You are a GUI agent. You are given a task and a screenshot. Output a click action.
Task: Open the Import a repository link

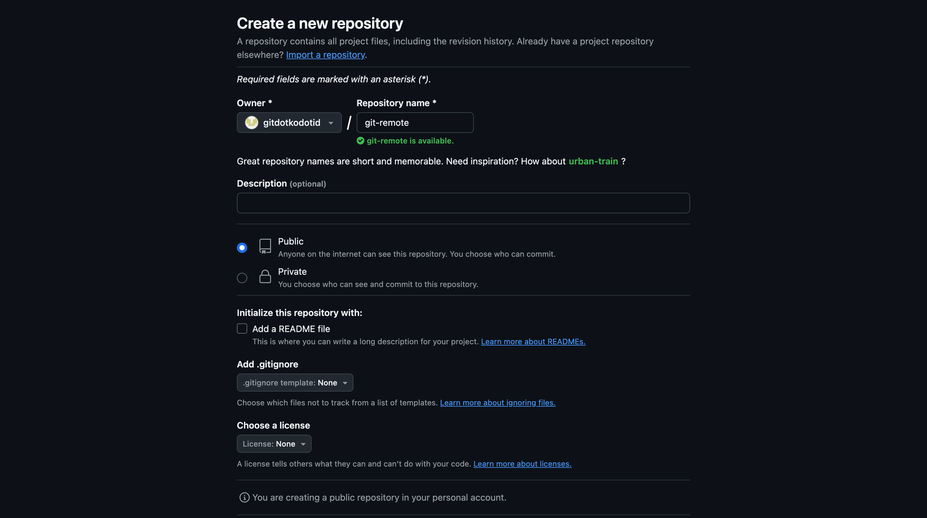(325, 55)
